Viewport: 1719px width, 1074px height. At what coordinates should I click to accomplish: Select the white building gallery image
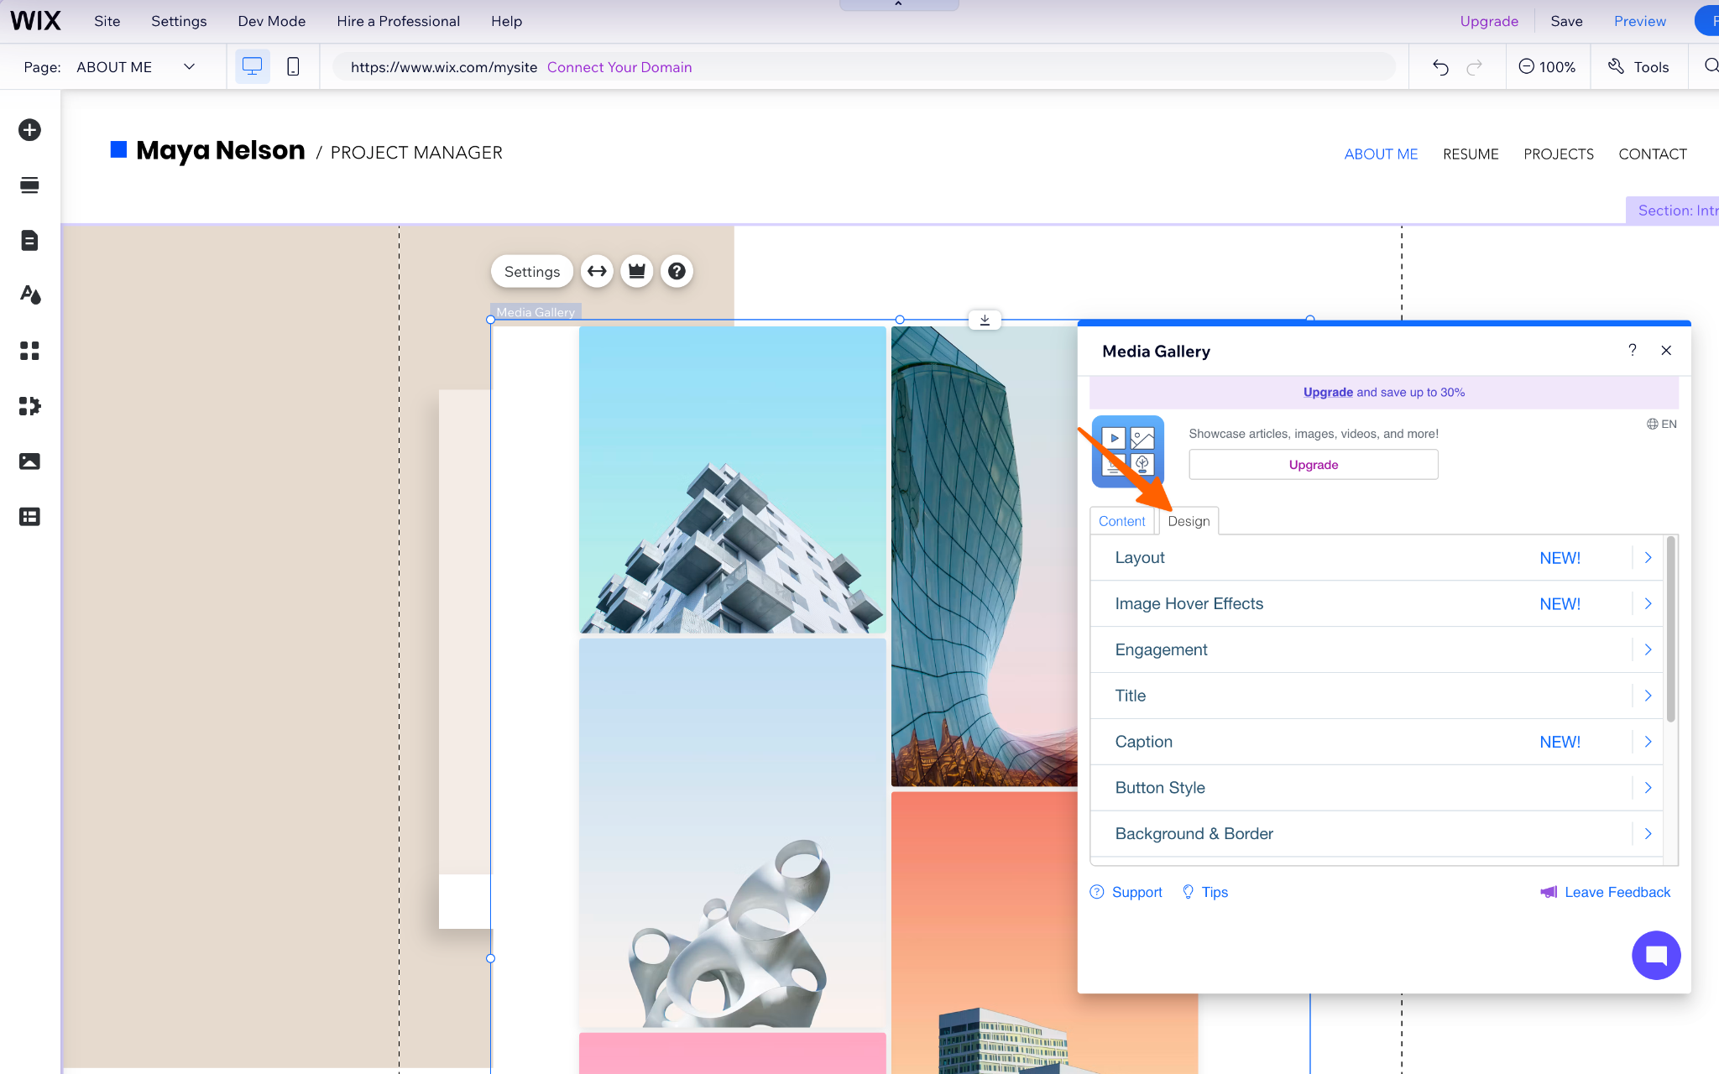[x=733, y=480]
